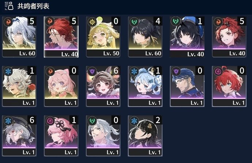Screen dimensions: 252x163
Task: Open the blonde Lv. 50 character card
Action: (103, 37)
